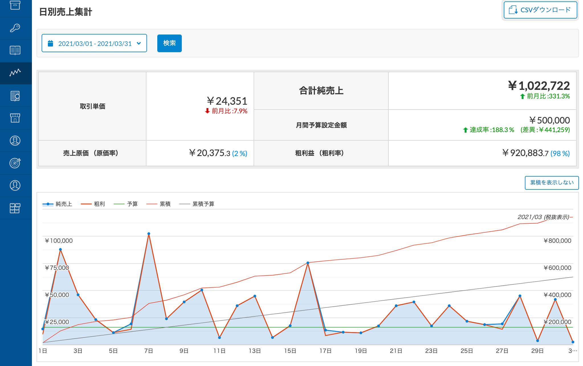Toggle the 純売上 legend series

tap(57, 204)
